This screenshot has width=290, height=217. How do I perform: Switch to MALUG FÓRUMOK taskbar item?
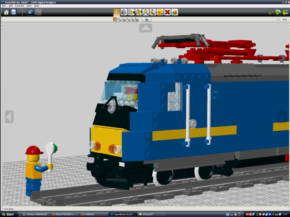[64, 214]
